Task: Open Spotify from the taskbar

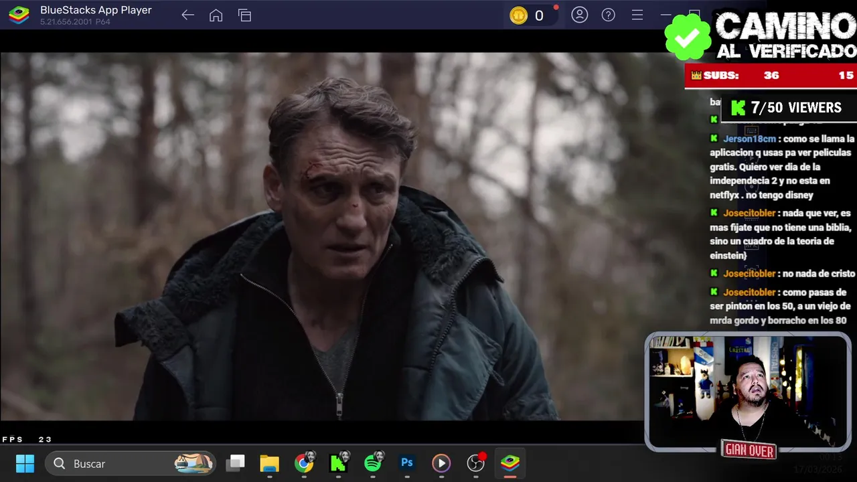Action: [x=374, y=463]
